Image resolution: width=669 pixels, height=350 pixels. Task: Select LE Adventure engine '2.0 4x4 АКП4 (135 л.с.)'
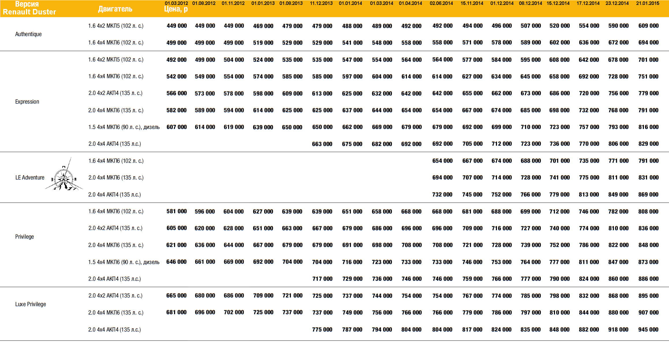point(115,194)
